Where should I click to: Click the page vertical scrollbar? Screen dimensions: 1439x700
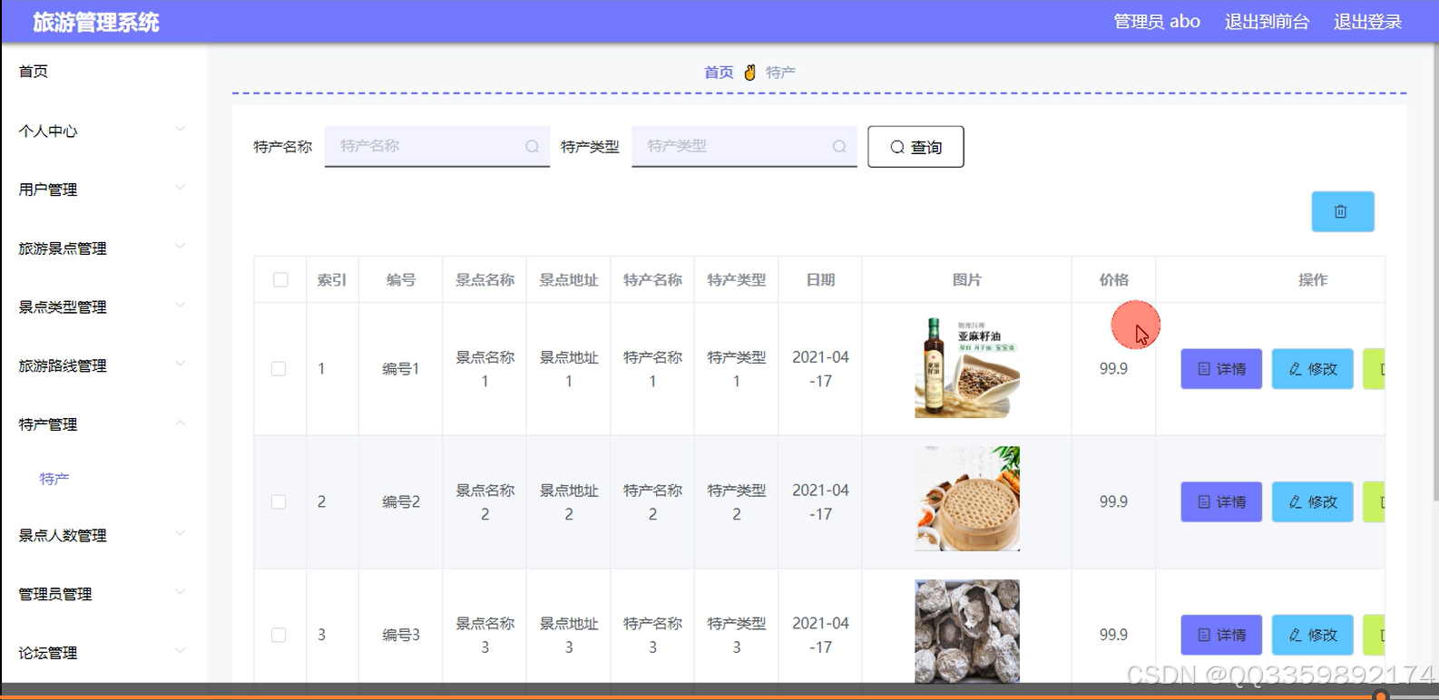1434,272
